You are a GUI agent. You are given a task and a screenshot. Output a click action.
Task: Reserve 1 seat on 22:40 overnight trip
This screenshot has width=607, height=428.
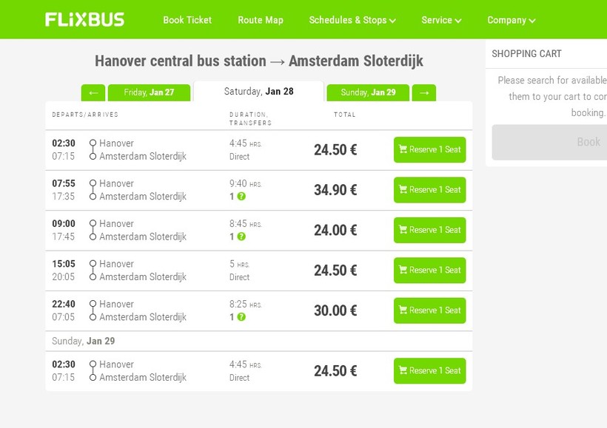pyautogui.click(x=429, y=310)
